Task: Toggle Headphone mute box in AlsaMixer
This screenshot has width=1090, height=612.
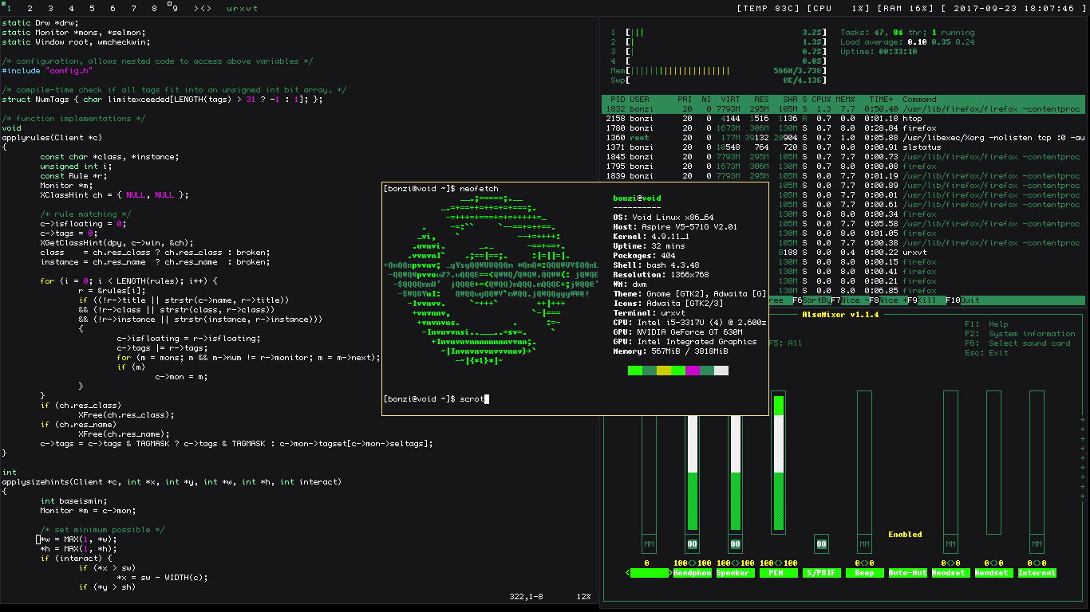Action: [692, 544]
